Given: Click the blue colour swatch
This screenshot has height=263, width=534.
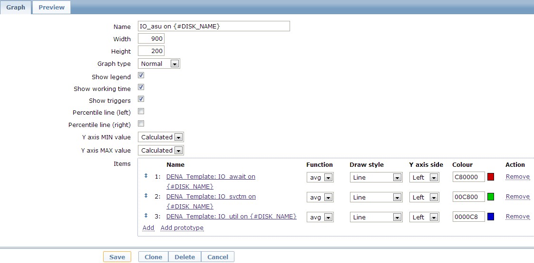Looking at the screenshot, I should point(491,217).
